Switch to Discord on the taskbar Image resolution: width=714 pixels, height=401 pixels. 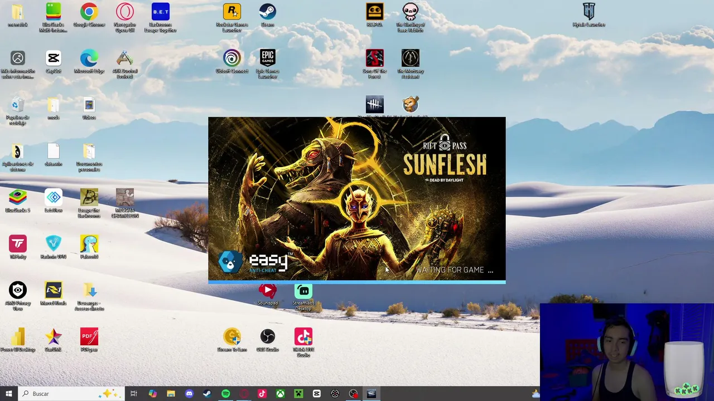[x=189, y=394]
